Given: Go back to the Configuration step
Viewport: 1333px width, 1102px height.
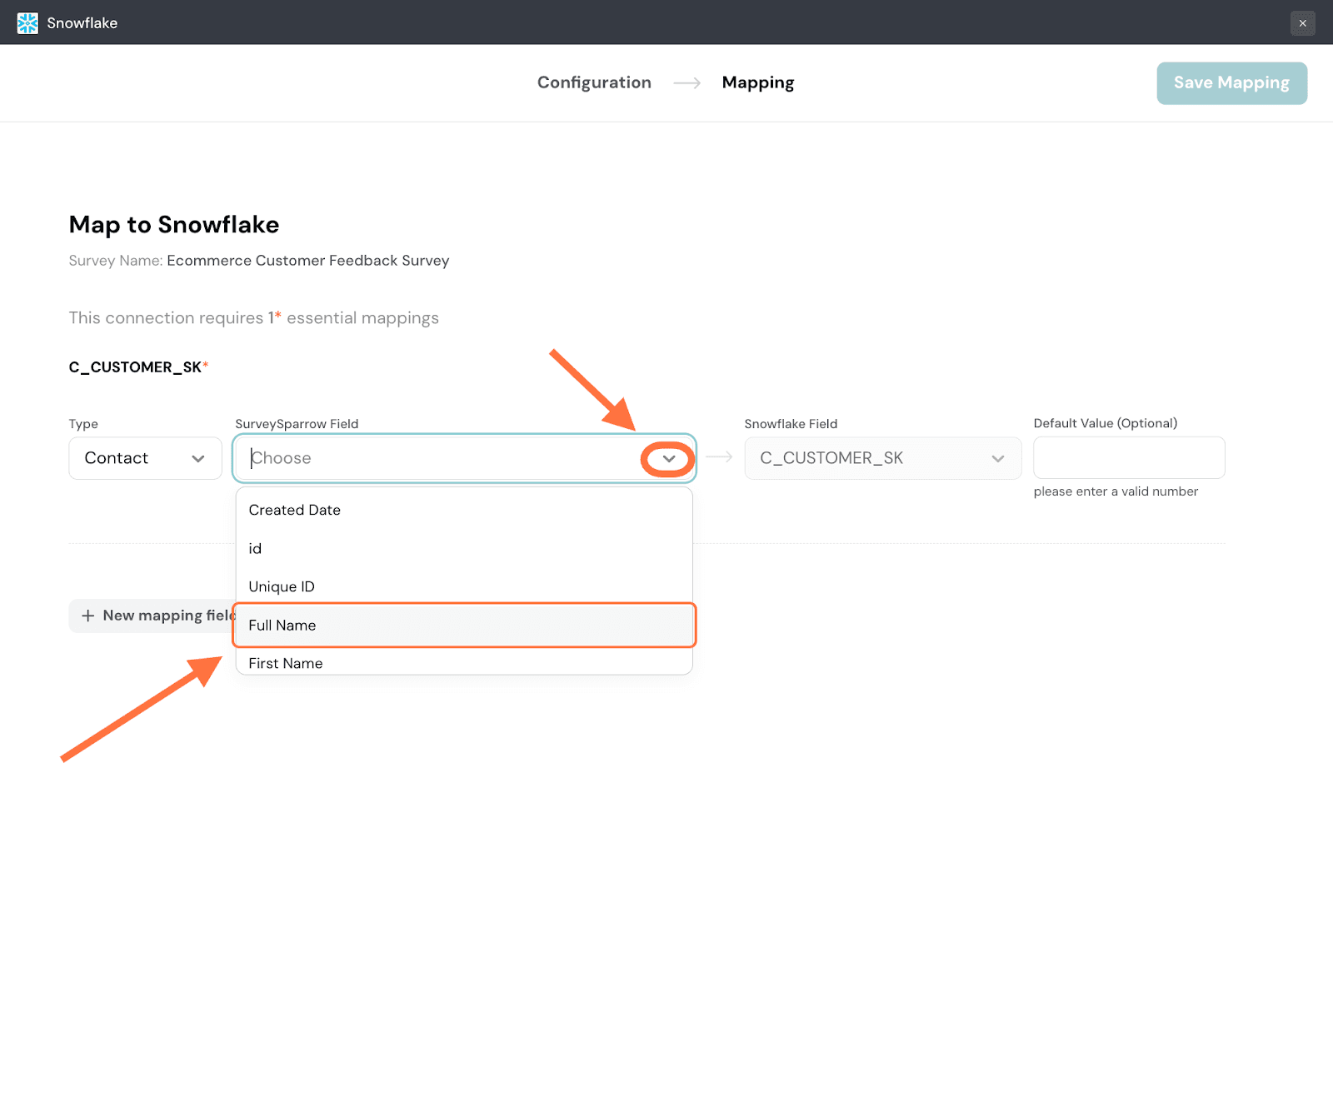Looking at the screenshot, I should click(x=594, y=82).
